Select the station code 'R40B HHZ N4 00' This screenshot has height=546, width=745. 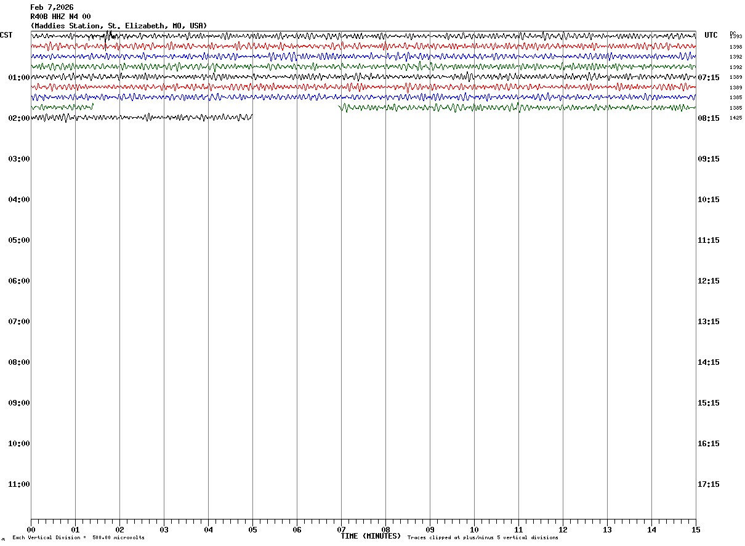pyautogui.click(x=60, y=17)
